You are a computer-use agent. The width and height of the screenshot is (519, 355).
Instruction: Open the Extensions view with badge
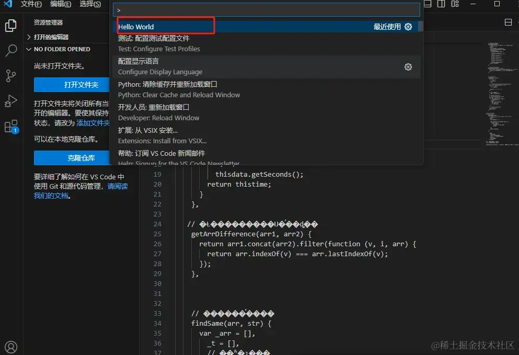(x=11, y=127)
